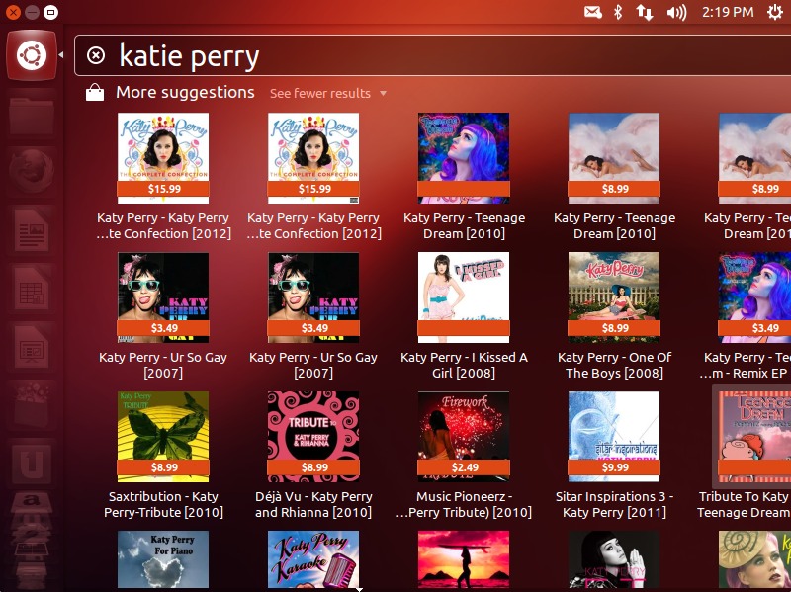
Task: Open LibreOffice Impress from the launcher
Action: (32, 347)
